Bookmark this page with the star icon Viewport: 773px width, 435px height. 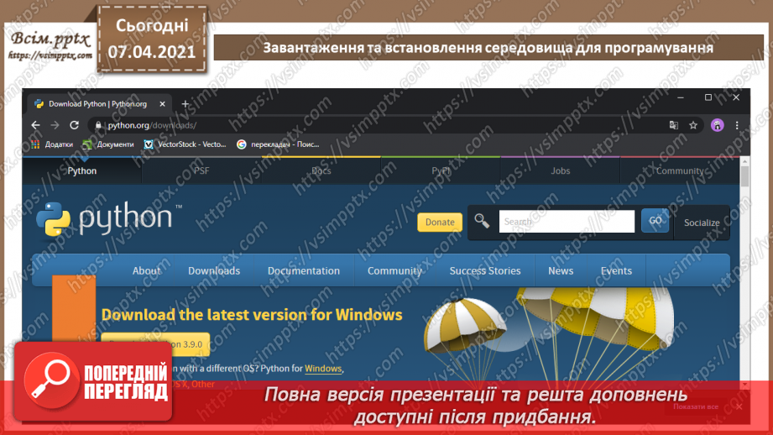tap(693, 125)
